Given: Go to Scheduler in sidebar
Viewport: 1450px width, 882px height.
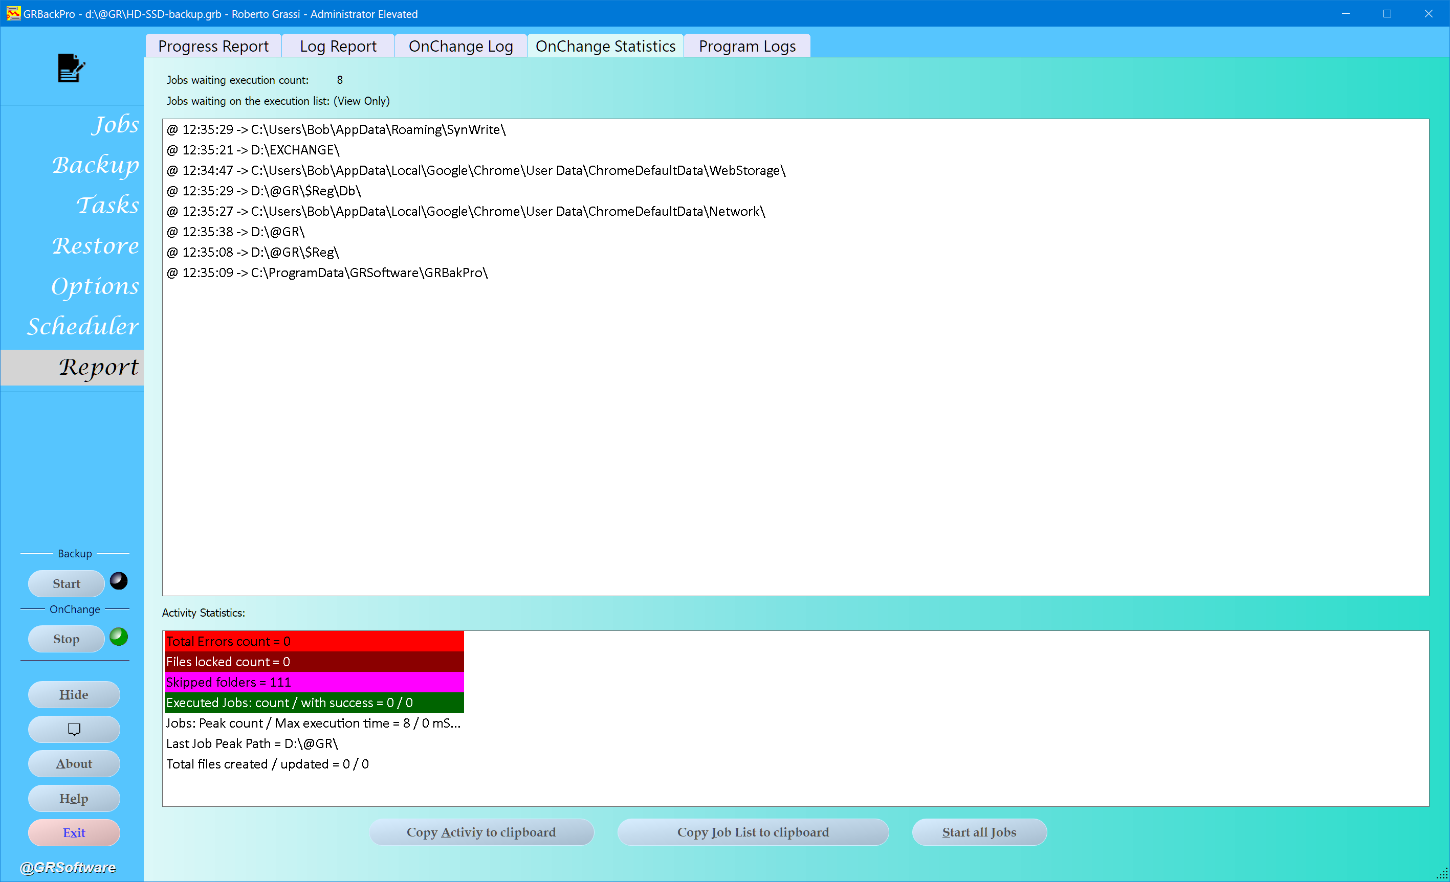Looking at the screenshot, I should [83, 326].
